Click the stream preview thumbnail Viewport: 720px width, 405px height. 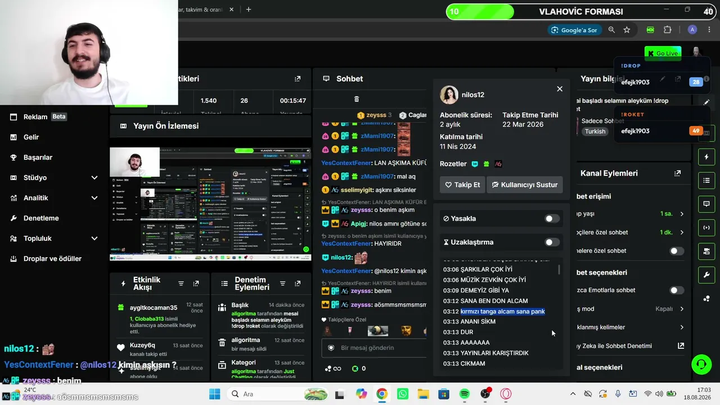pyautogui.click(x=210, y=204)
